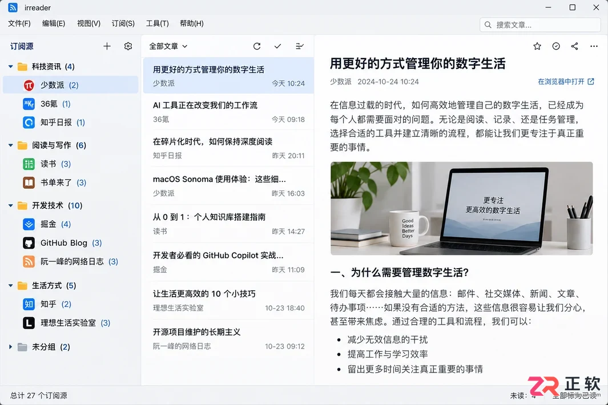Click the 未分组 folder icon
This screenshot has height=405, width=608.
[22, 347]
